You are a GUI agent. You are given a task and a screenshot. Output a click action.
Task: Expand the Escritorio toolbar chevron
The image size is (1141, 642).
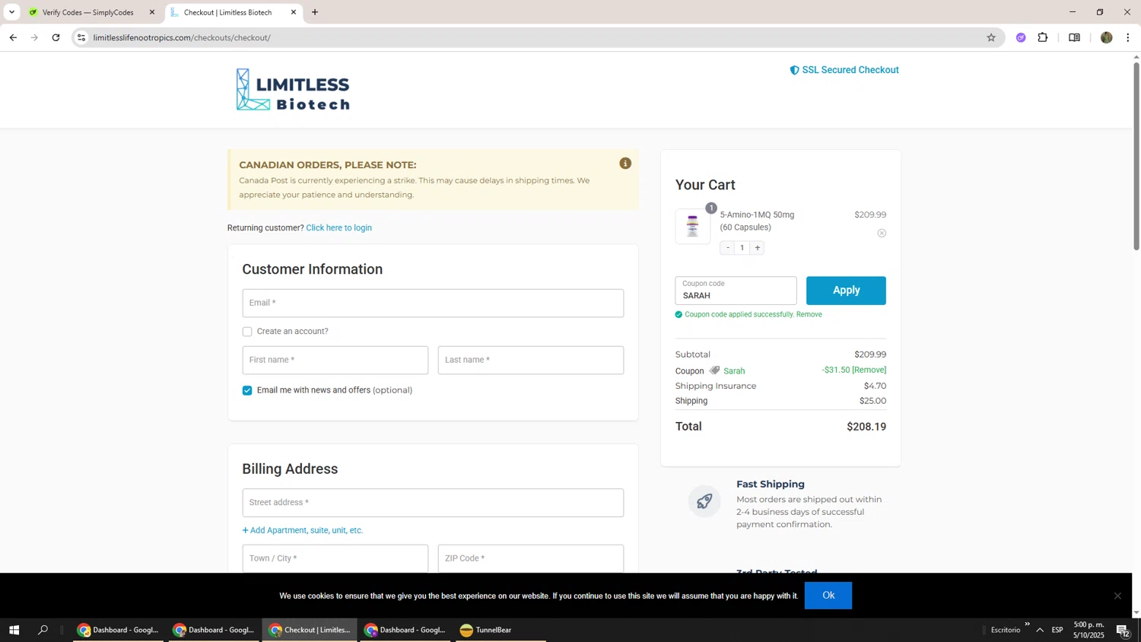click(1027, 625)
